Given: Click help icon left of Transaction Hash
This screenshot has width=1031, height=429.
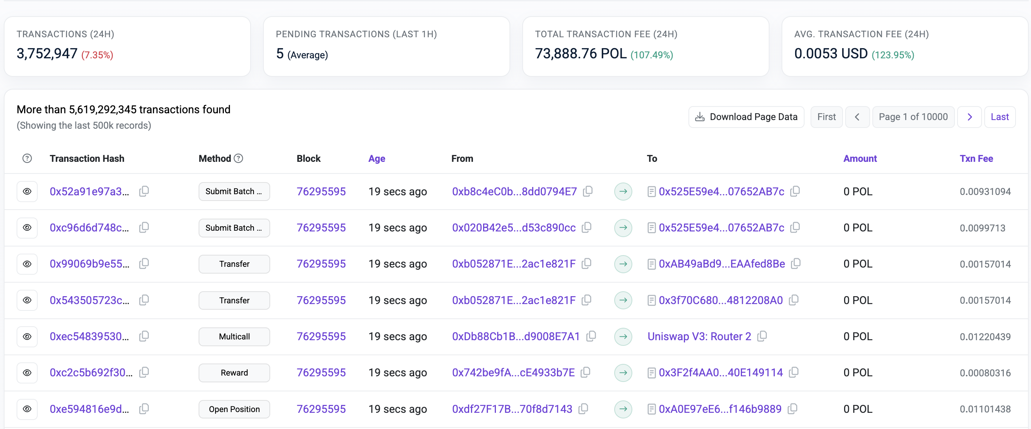Looking at the screenshot, I should pos(27,158).
